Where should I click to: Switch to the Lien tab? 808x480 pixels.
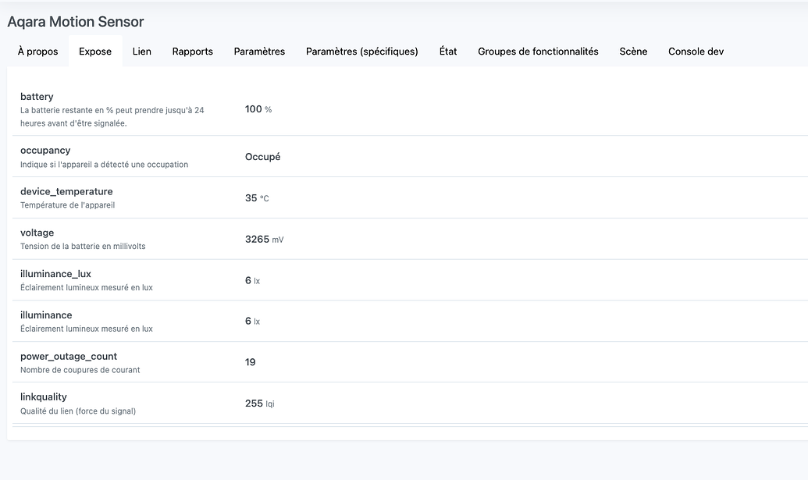tap(142, 52)
